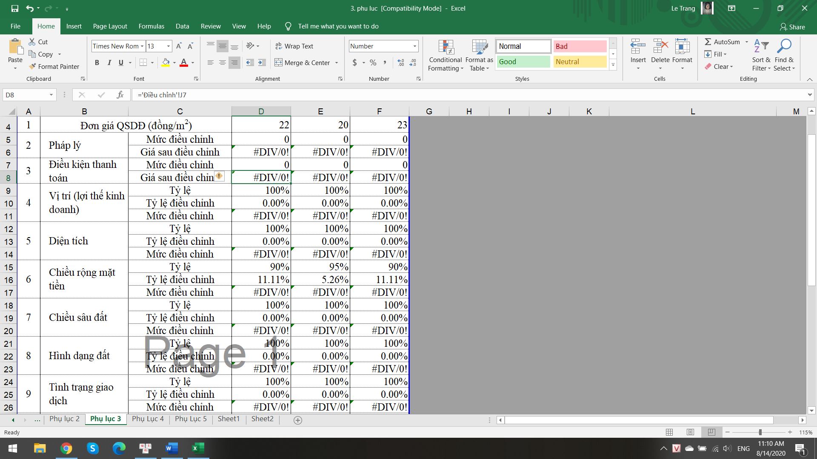Click the Format cells icon
This screenshot has width=817, height=459.
tap(682, 47)
